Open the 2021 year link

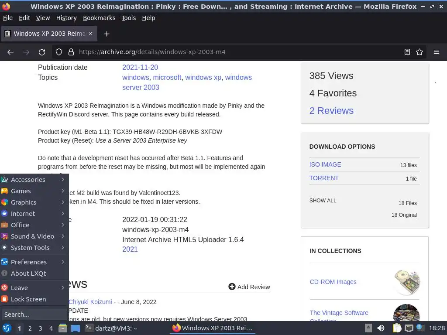(x=130, y=249)
